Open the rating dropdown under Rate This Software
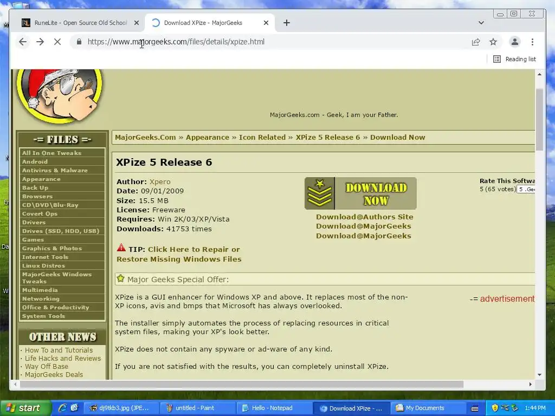 pos(526,189)
